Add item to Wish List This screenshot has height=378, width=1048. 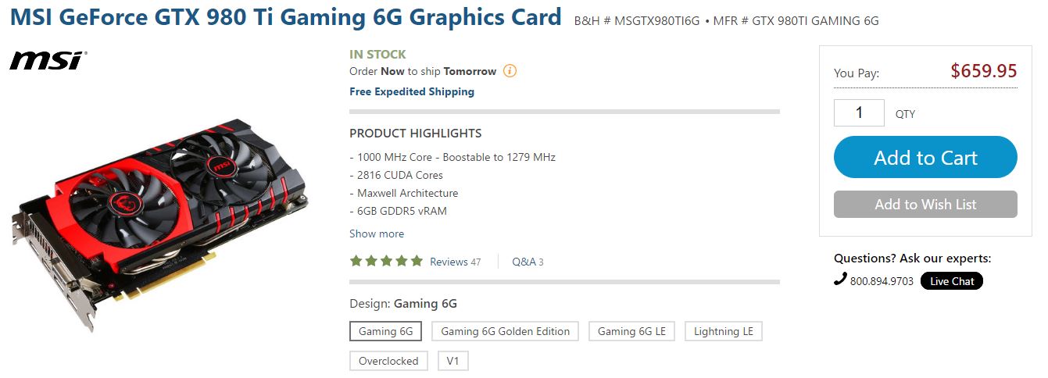[x=925, y=205]
